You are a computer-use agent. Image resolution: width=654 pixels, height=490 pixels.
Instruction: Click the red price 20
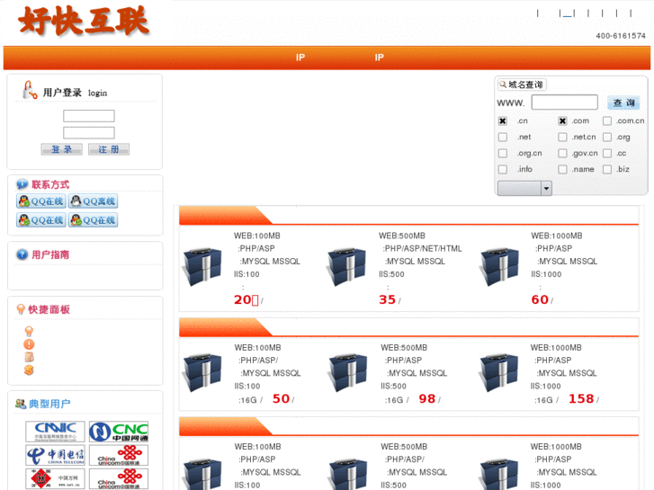point(243,299)
